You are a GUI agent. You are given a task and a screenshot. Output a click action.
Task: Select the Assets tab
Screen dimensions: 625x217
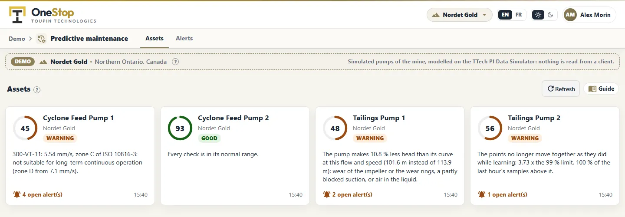coord(155,38)
